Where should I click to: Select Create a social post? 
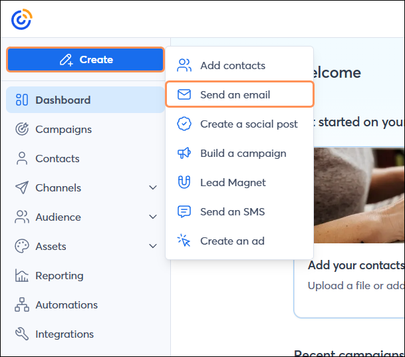click(x=239, y=124)
